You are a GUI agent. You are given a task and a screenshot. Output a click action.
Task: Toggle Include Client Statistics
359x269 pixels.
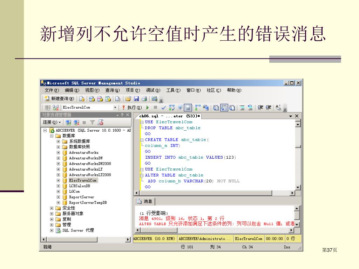click(x=206, y=108)
